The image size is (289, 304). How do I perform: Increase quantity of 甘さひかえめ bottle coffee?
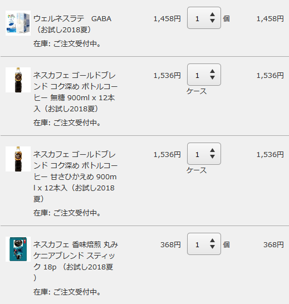click(212, 150)
